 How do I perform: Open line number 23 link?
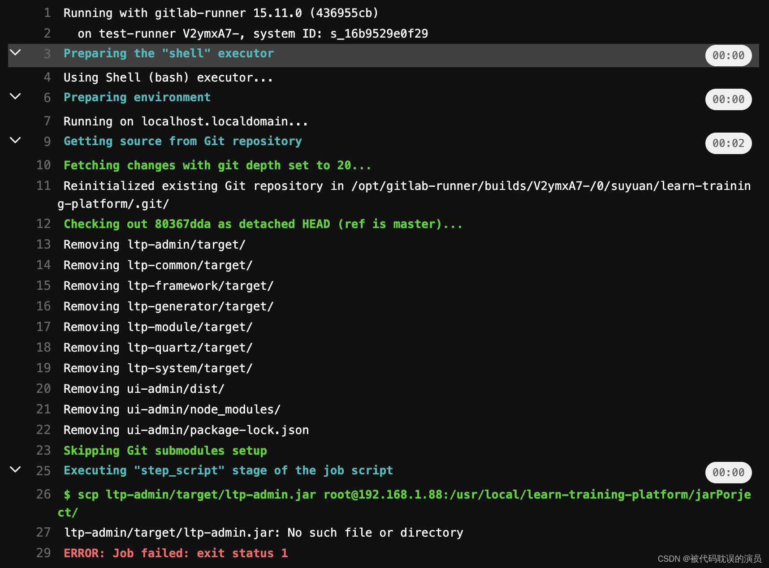point(43,451)
